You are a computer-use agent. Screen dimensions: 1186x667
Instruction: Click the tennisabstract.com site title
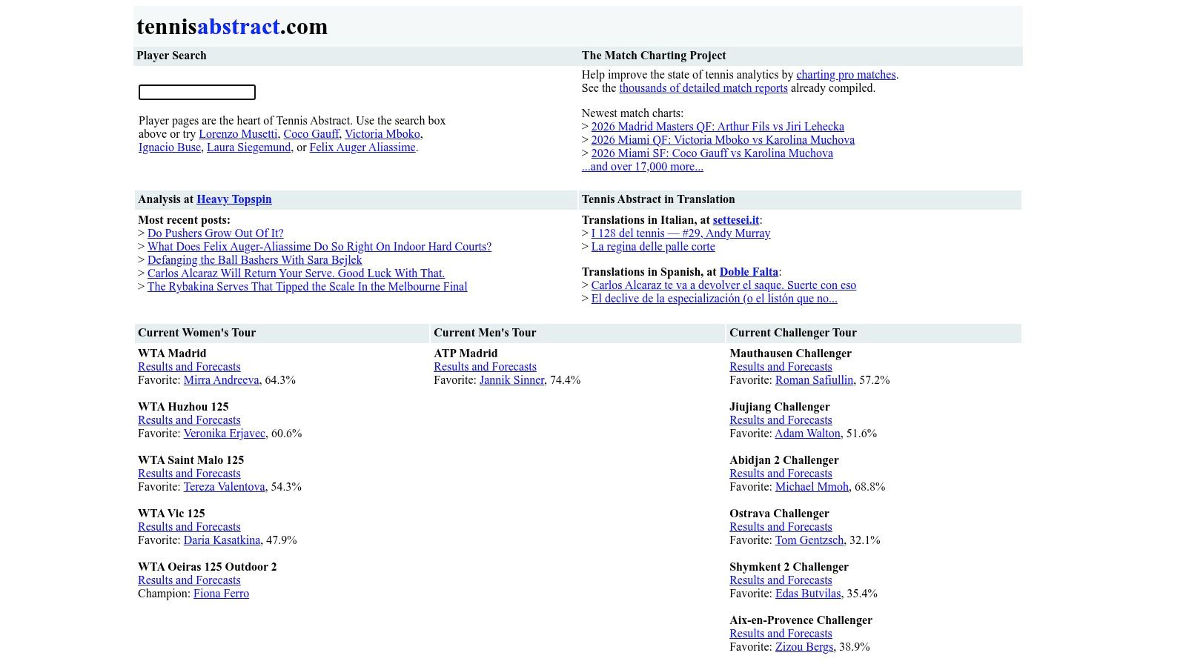point(232,27)
